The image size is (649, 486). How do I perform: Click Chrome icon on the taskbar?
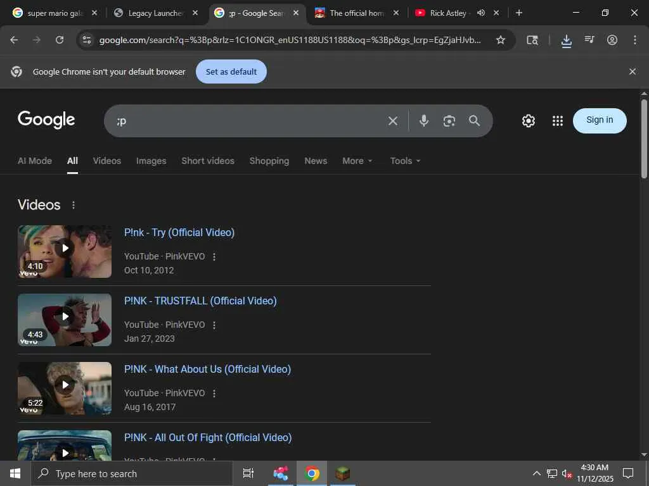point(312,473)
